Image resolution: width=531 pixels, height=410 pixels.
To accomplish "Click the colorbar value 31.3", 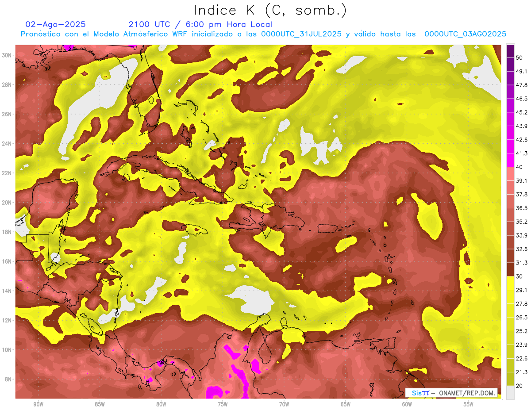I will 522,263.
